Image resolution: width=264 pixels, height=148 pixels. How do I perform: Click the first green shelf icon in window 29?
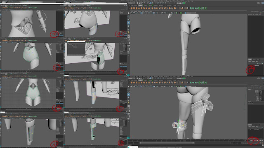pos(191,8)
